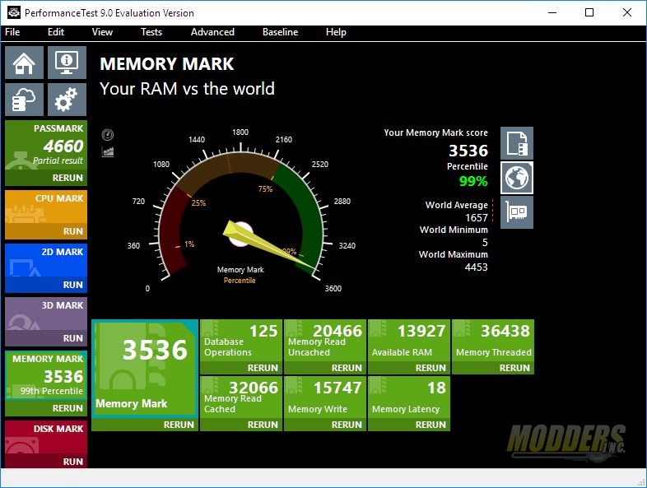
Task: Click PerformanceTest app icon in title bar
Action: click(14, 12)
